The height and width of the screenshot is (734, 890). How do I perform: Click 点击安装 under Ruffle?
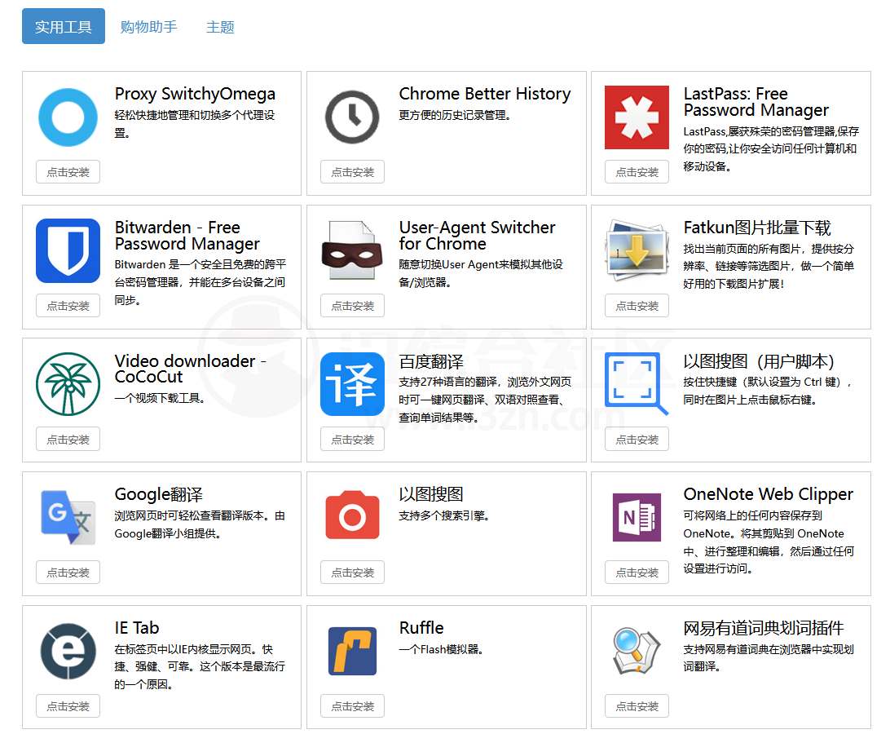pos(352,706)
